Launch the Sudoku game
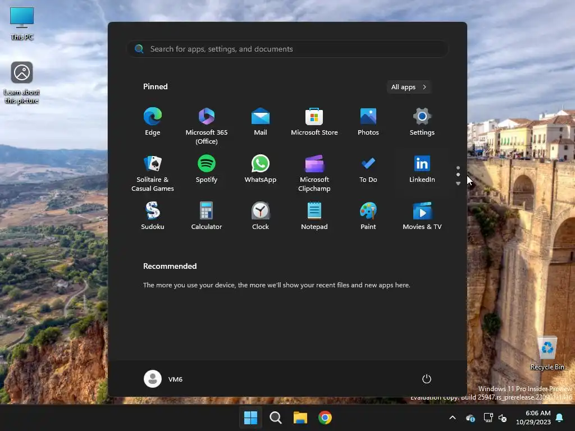575x431 pixels. pos(153,216)
